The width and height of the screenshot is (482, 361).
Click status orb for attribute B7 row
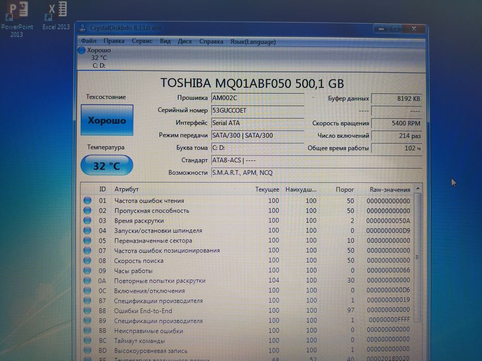87,301
